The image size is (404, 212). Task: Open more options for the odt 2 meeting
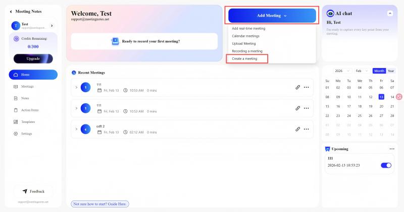[306, 129]
